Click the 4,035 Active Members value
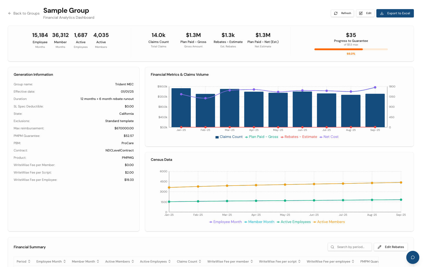Image resolution: width=424 pixels, height=267 pixels. click(101, 35)
